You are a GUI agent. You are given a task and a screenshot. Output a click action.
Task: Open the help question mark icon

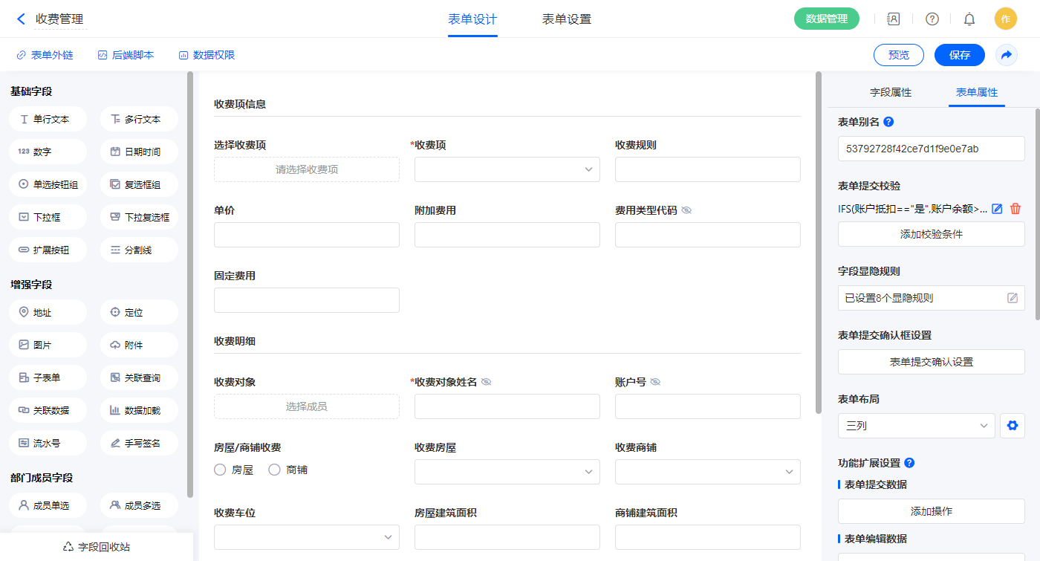[x=932, y=19]
